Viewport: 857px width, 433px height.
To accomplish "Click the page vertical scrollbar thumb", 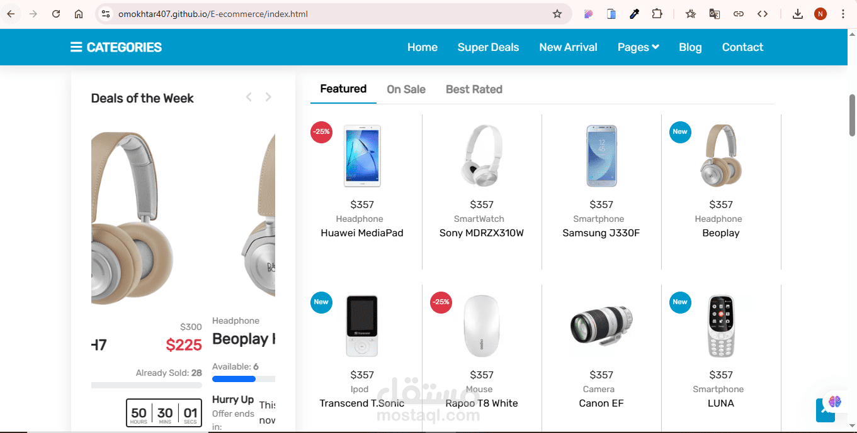I will pyautogui.click(x=853, y=115).
